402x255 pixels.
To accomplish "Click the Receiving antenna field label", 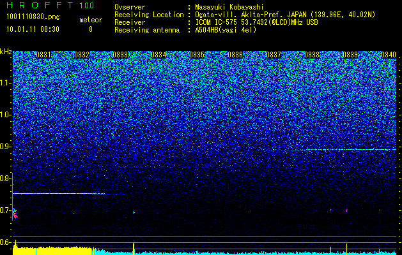I will 147,30.
